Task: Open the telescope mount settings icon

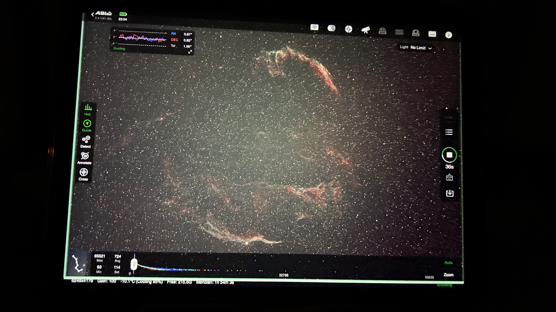Action: click(x=365, y=30)
